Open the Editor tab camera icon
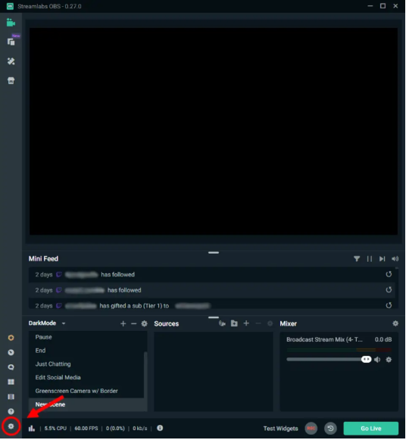Screen dimensions: 406x440 [x=11, y=23]
